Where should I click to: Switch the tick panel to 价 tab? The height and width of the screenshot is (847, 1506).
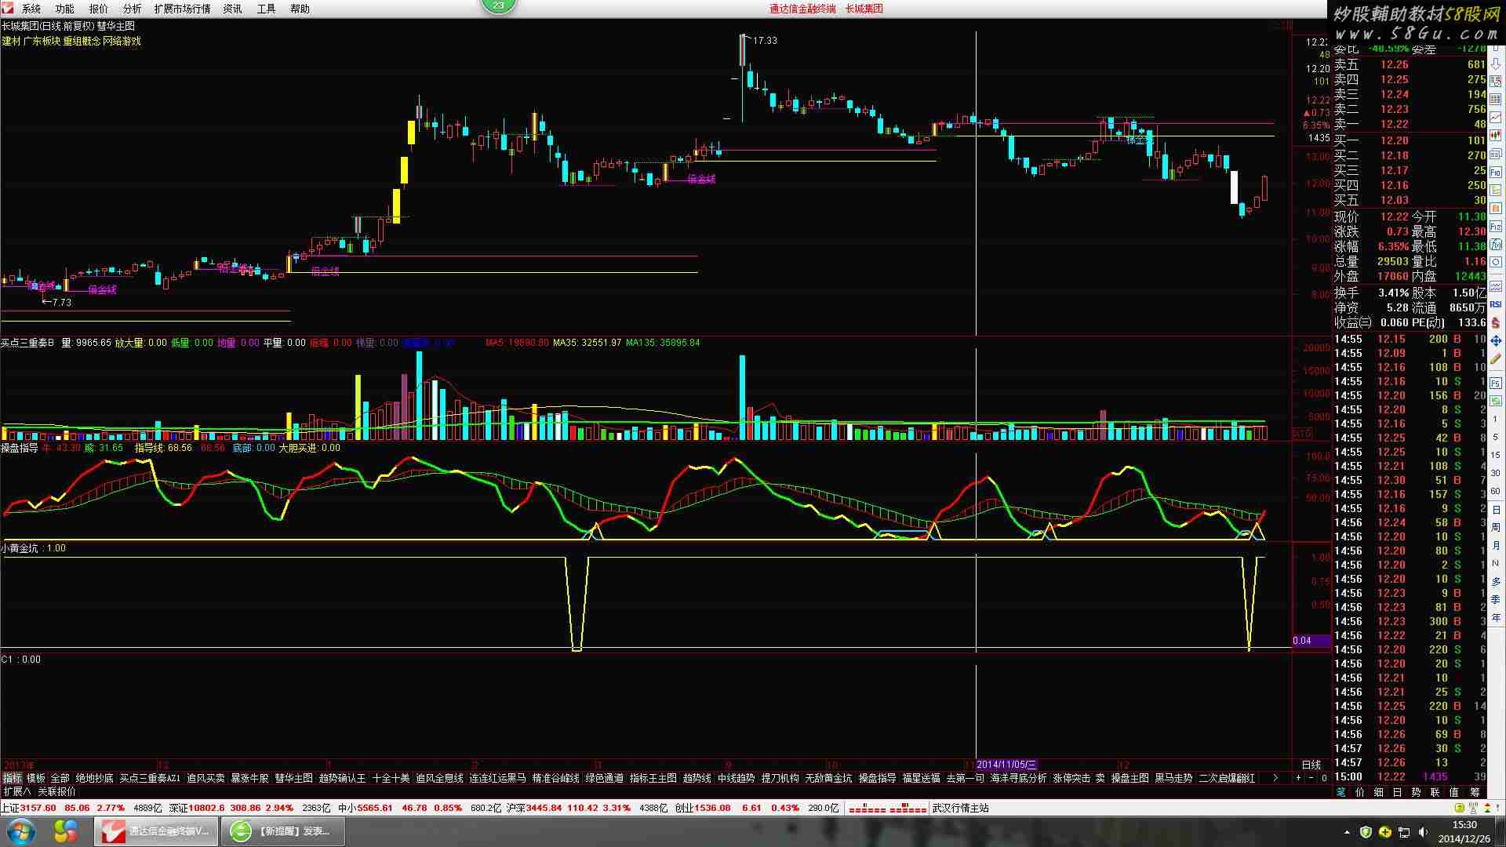pyautogui.click(x=1359, y=792)
